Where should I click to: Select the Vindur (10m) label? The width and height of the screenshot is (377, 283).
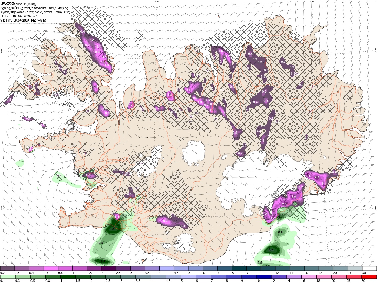(26, 4)
